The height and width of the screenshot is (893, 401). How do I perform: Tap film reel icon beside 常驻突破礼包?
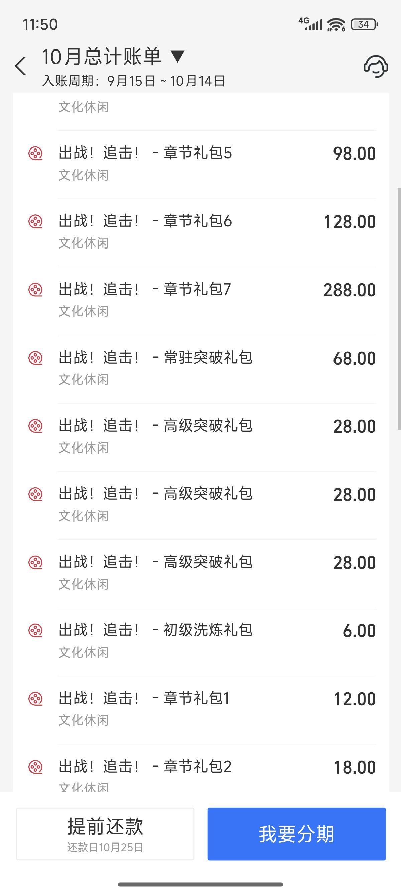coord(35,358)
